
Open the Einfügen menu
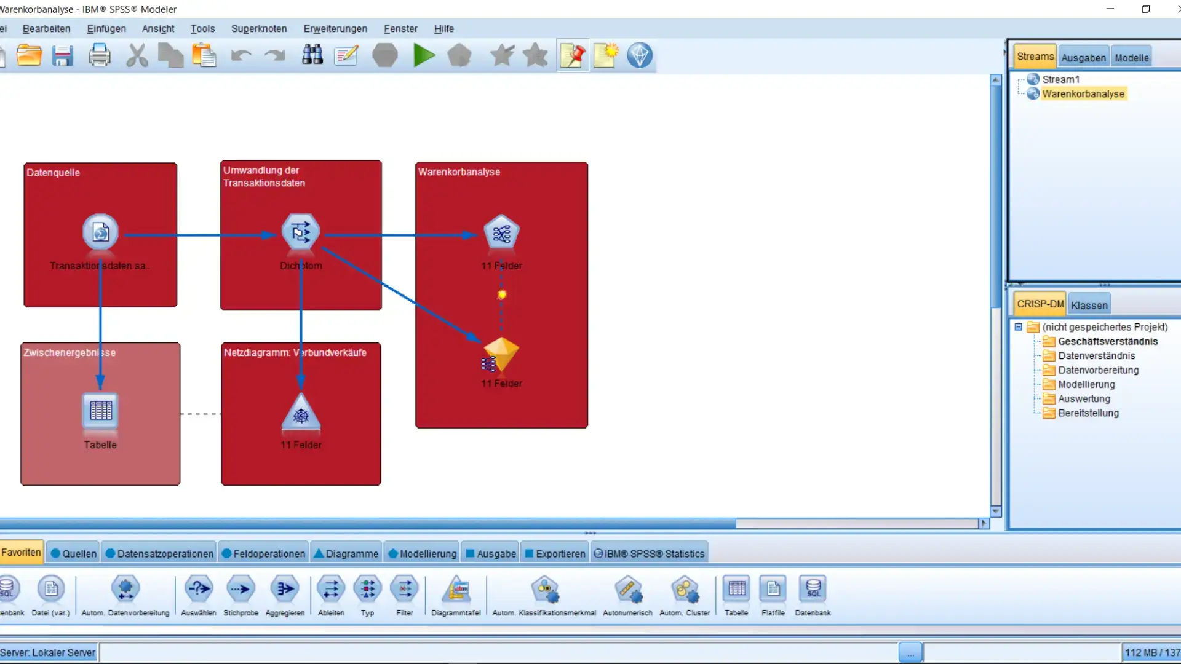click(x=106, y=28)
